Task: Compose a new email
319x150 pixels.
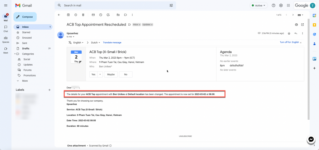Action: (x=25, y=17)
